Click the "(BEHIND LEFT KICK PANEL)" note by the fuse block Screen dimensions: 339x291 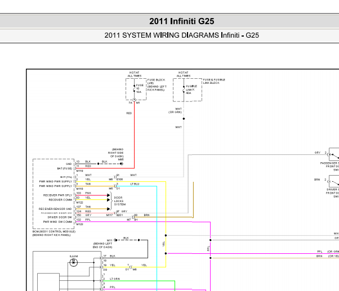click(157, 88)
